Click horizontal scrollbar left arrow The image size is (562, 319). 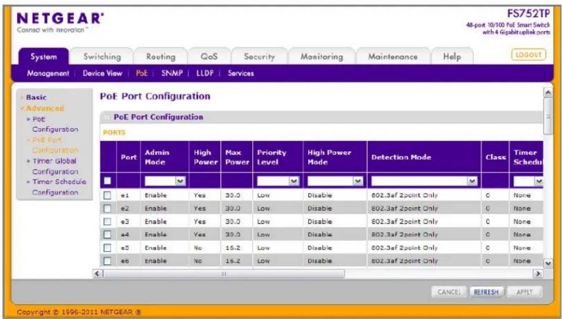pos(97,274)
